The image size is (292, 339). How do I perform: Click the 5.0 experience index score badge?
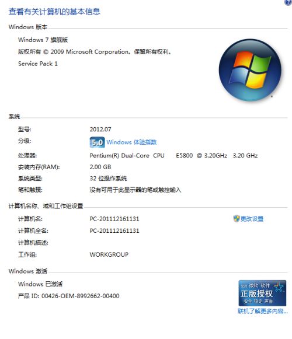97,142
